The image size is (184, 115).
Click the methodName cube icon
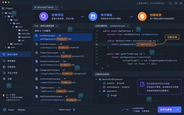tap(104, 87)
